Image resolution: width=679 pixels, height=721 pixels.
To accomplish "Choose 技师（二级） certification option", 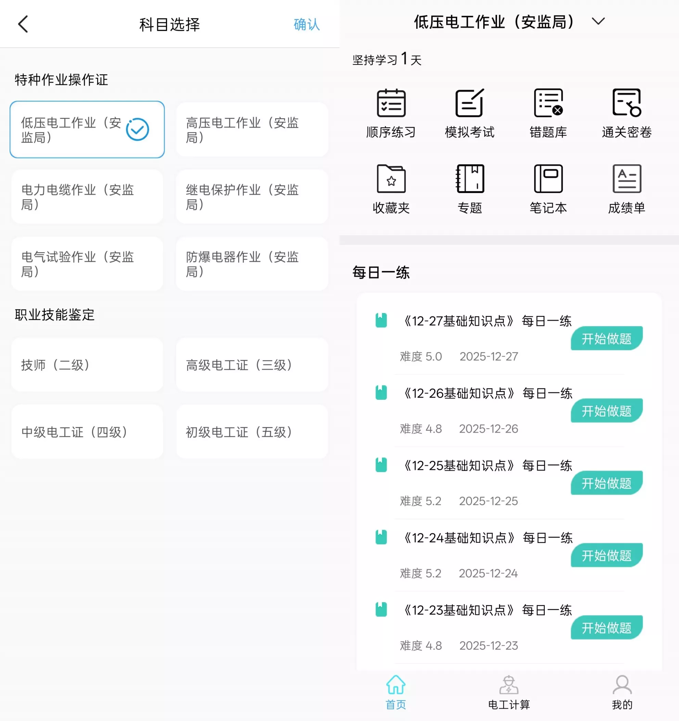I will pyautogui.click(x=87, y=365).
